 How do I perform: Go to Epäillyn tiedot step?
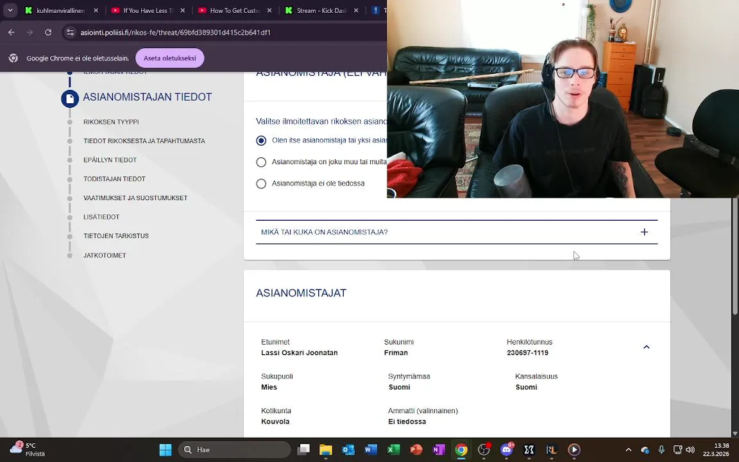[x=110, y=160]
